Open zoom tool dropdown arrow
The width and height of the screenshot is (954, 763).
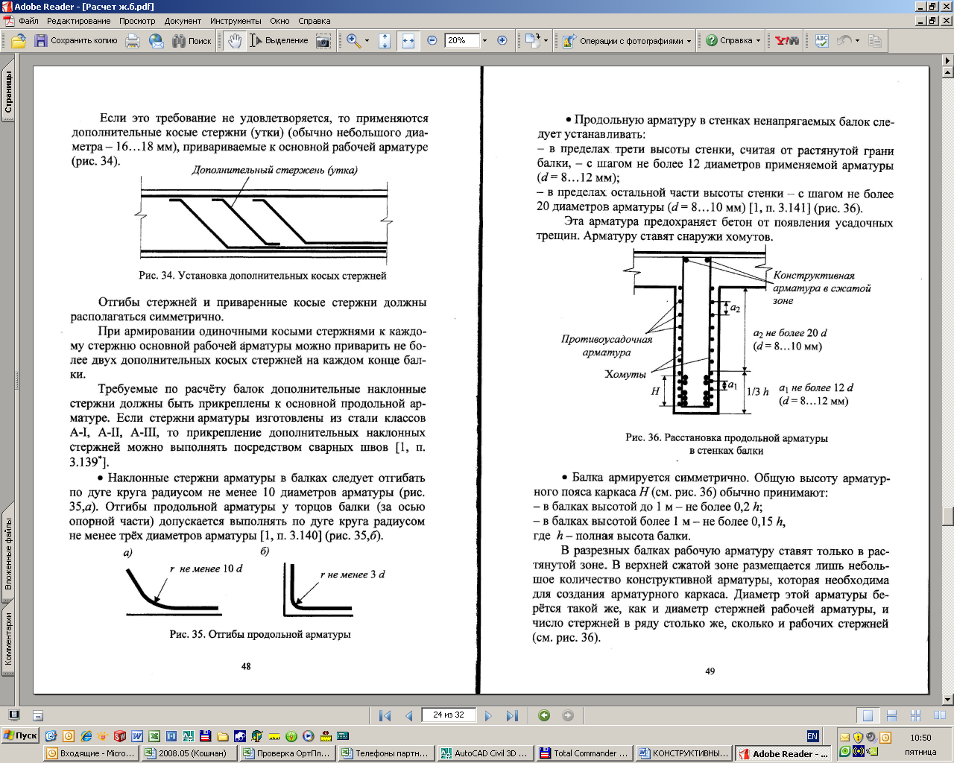pos(367,41)
